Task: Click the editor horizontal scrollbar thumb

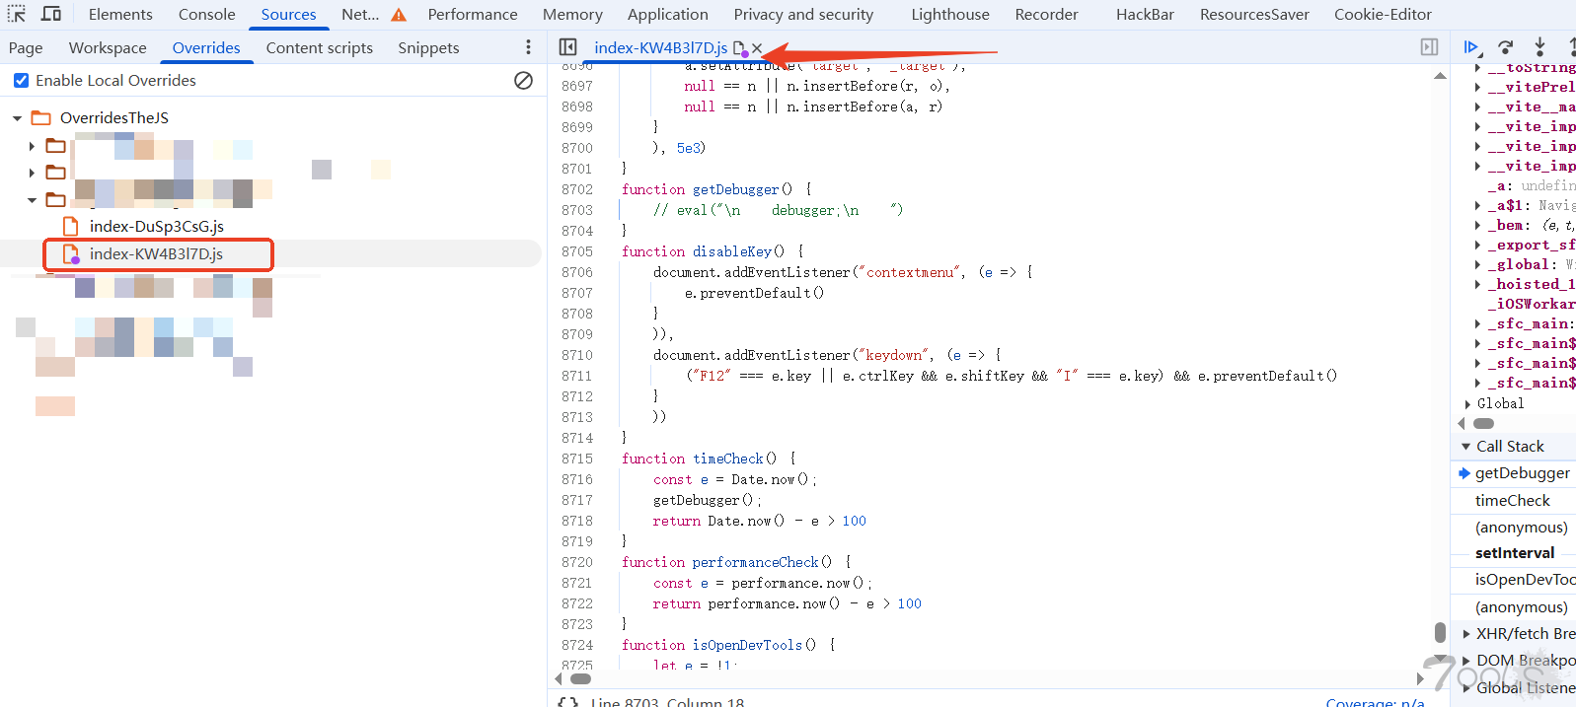Action: tap(580, 678)
